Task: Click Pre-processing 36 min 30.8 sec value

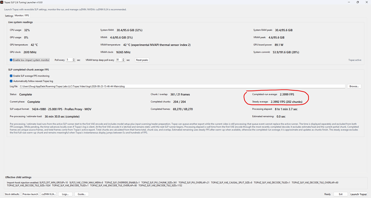Action: [x=62, y=117]
